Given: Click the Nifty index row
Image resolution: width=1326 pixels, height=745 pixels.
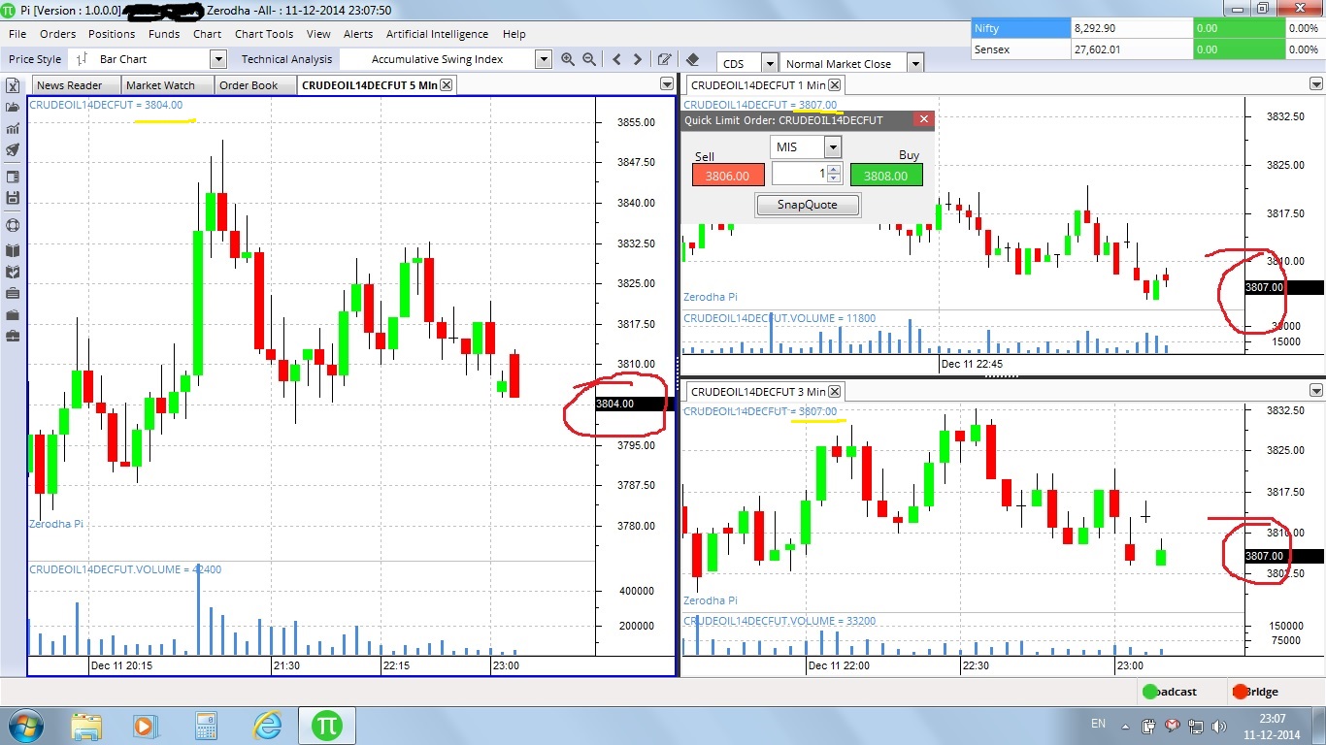Looking at the screenshot, I should [1148, 28].
